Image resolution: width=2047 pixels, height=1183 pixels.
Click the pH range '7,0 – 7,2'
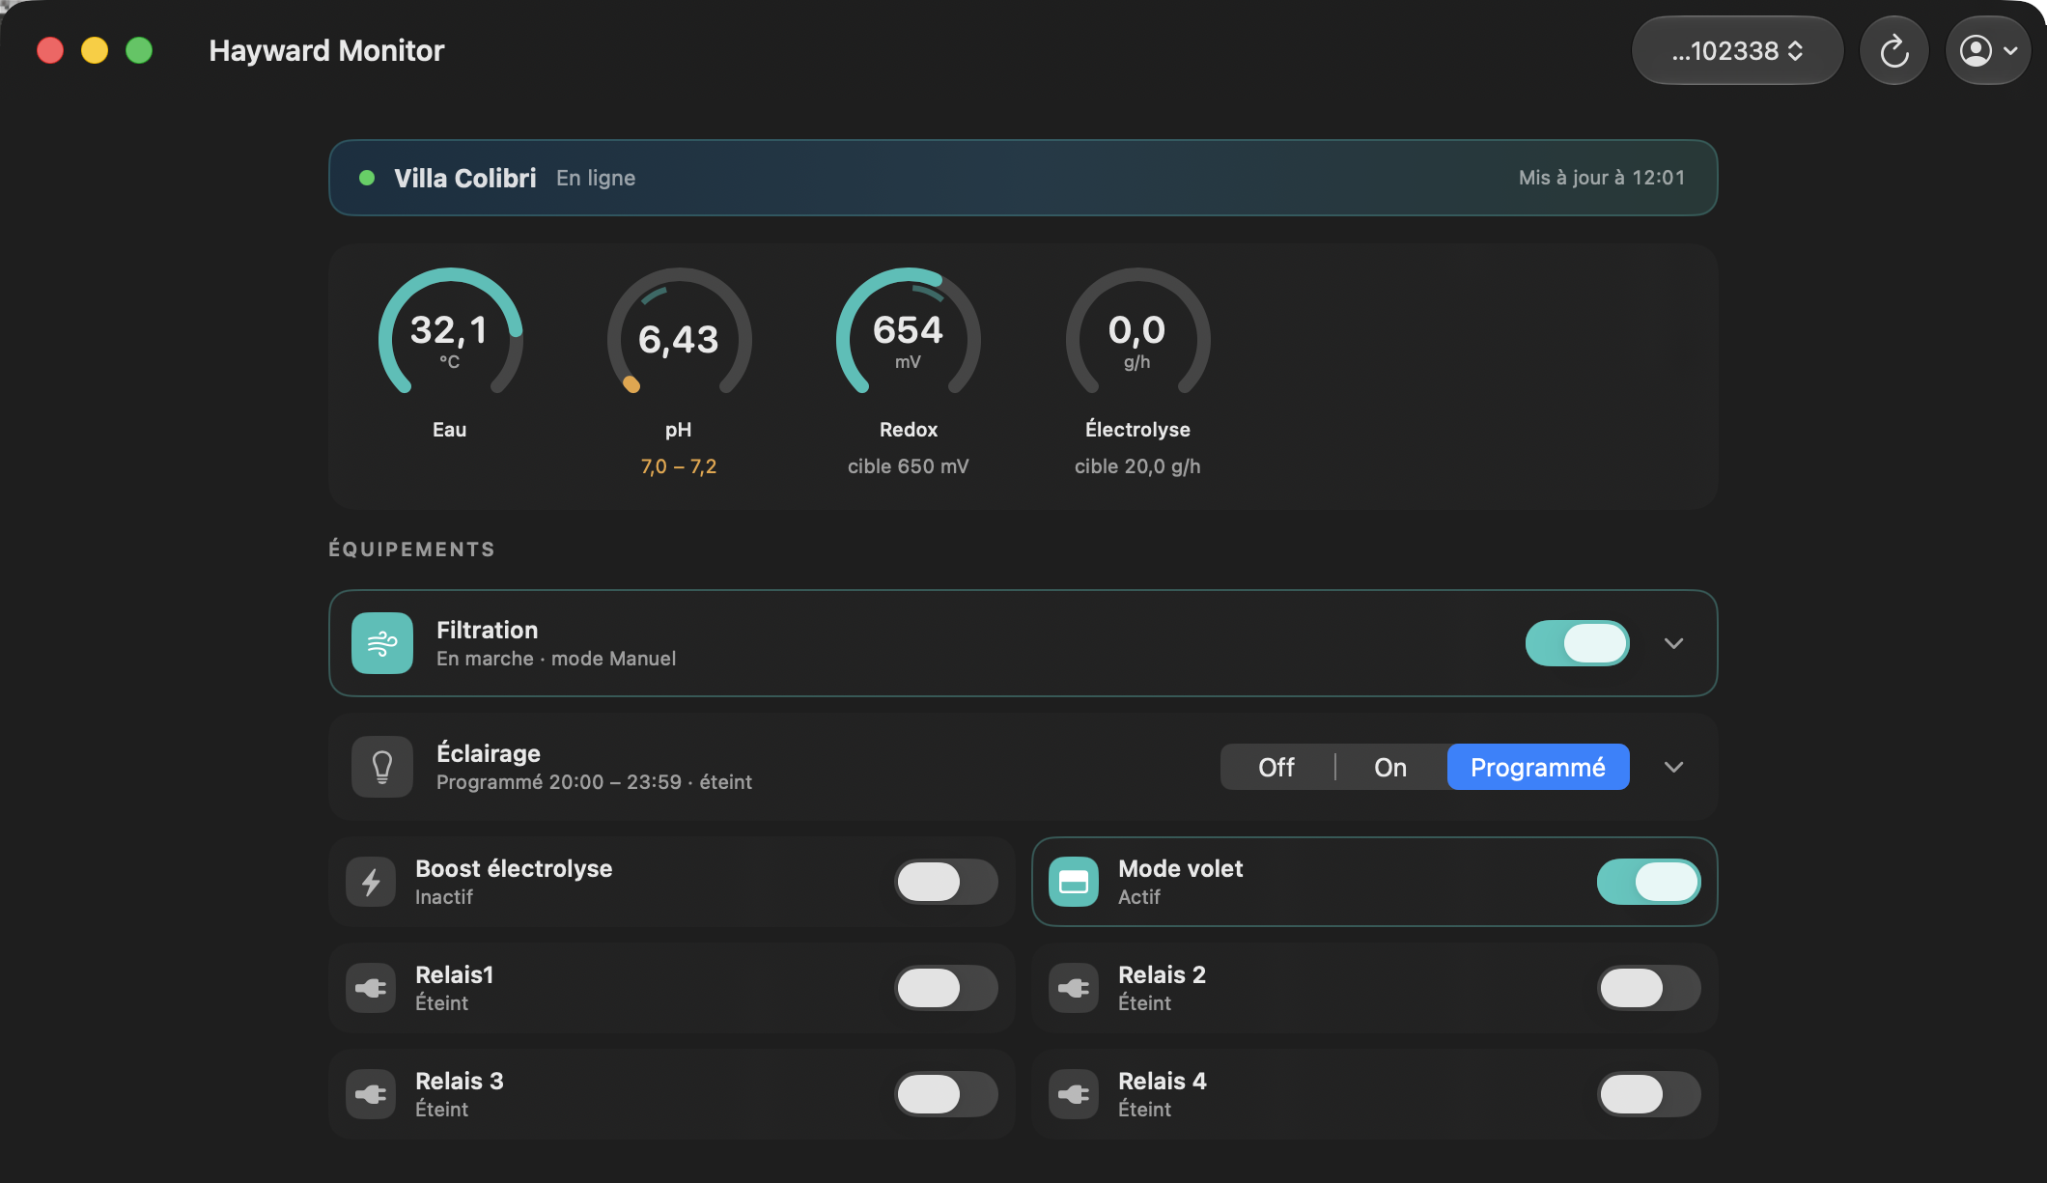(679, 466)
